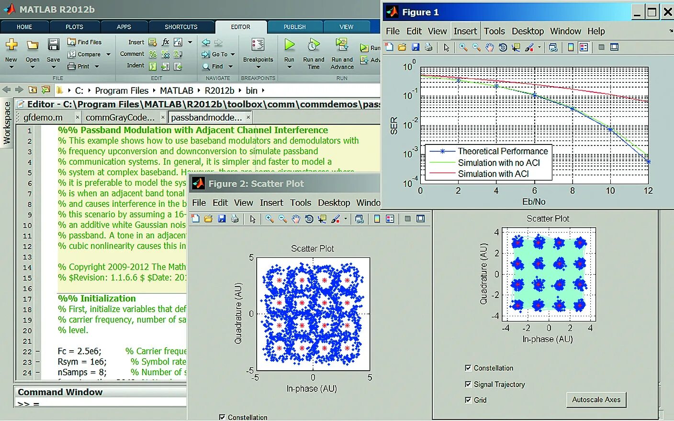Toggle Constellation checkbox in right scatter panel

(x=468, y=368)
